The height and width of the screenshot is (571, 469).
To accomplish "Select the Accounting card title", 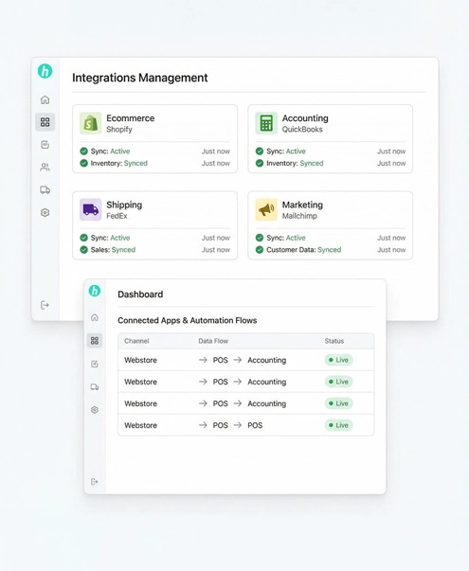I will coord(305,118).
